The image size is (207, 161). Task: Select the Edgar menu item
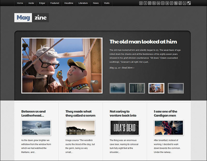[x=42, y=3]
